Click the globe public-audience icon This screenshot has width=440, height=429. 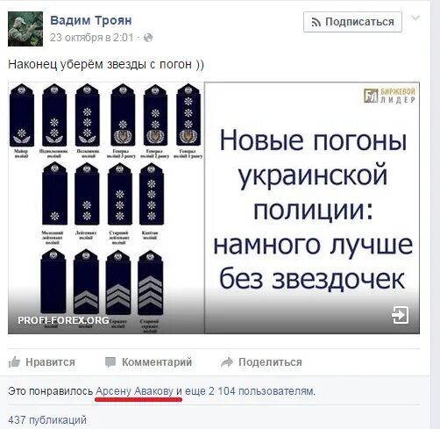148,38
